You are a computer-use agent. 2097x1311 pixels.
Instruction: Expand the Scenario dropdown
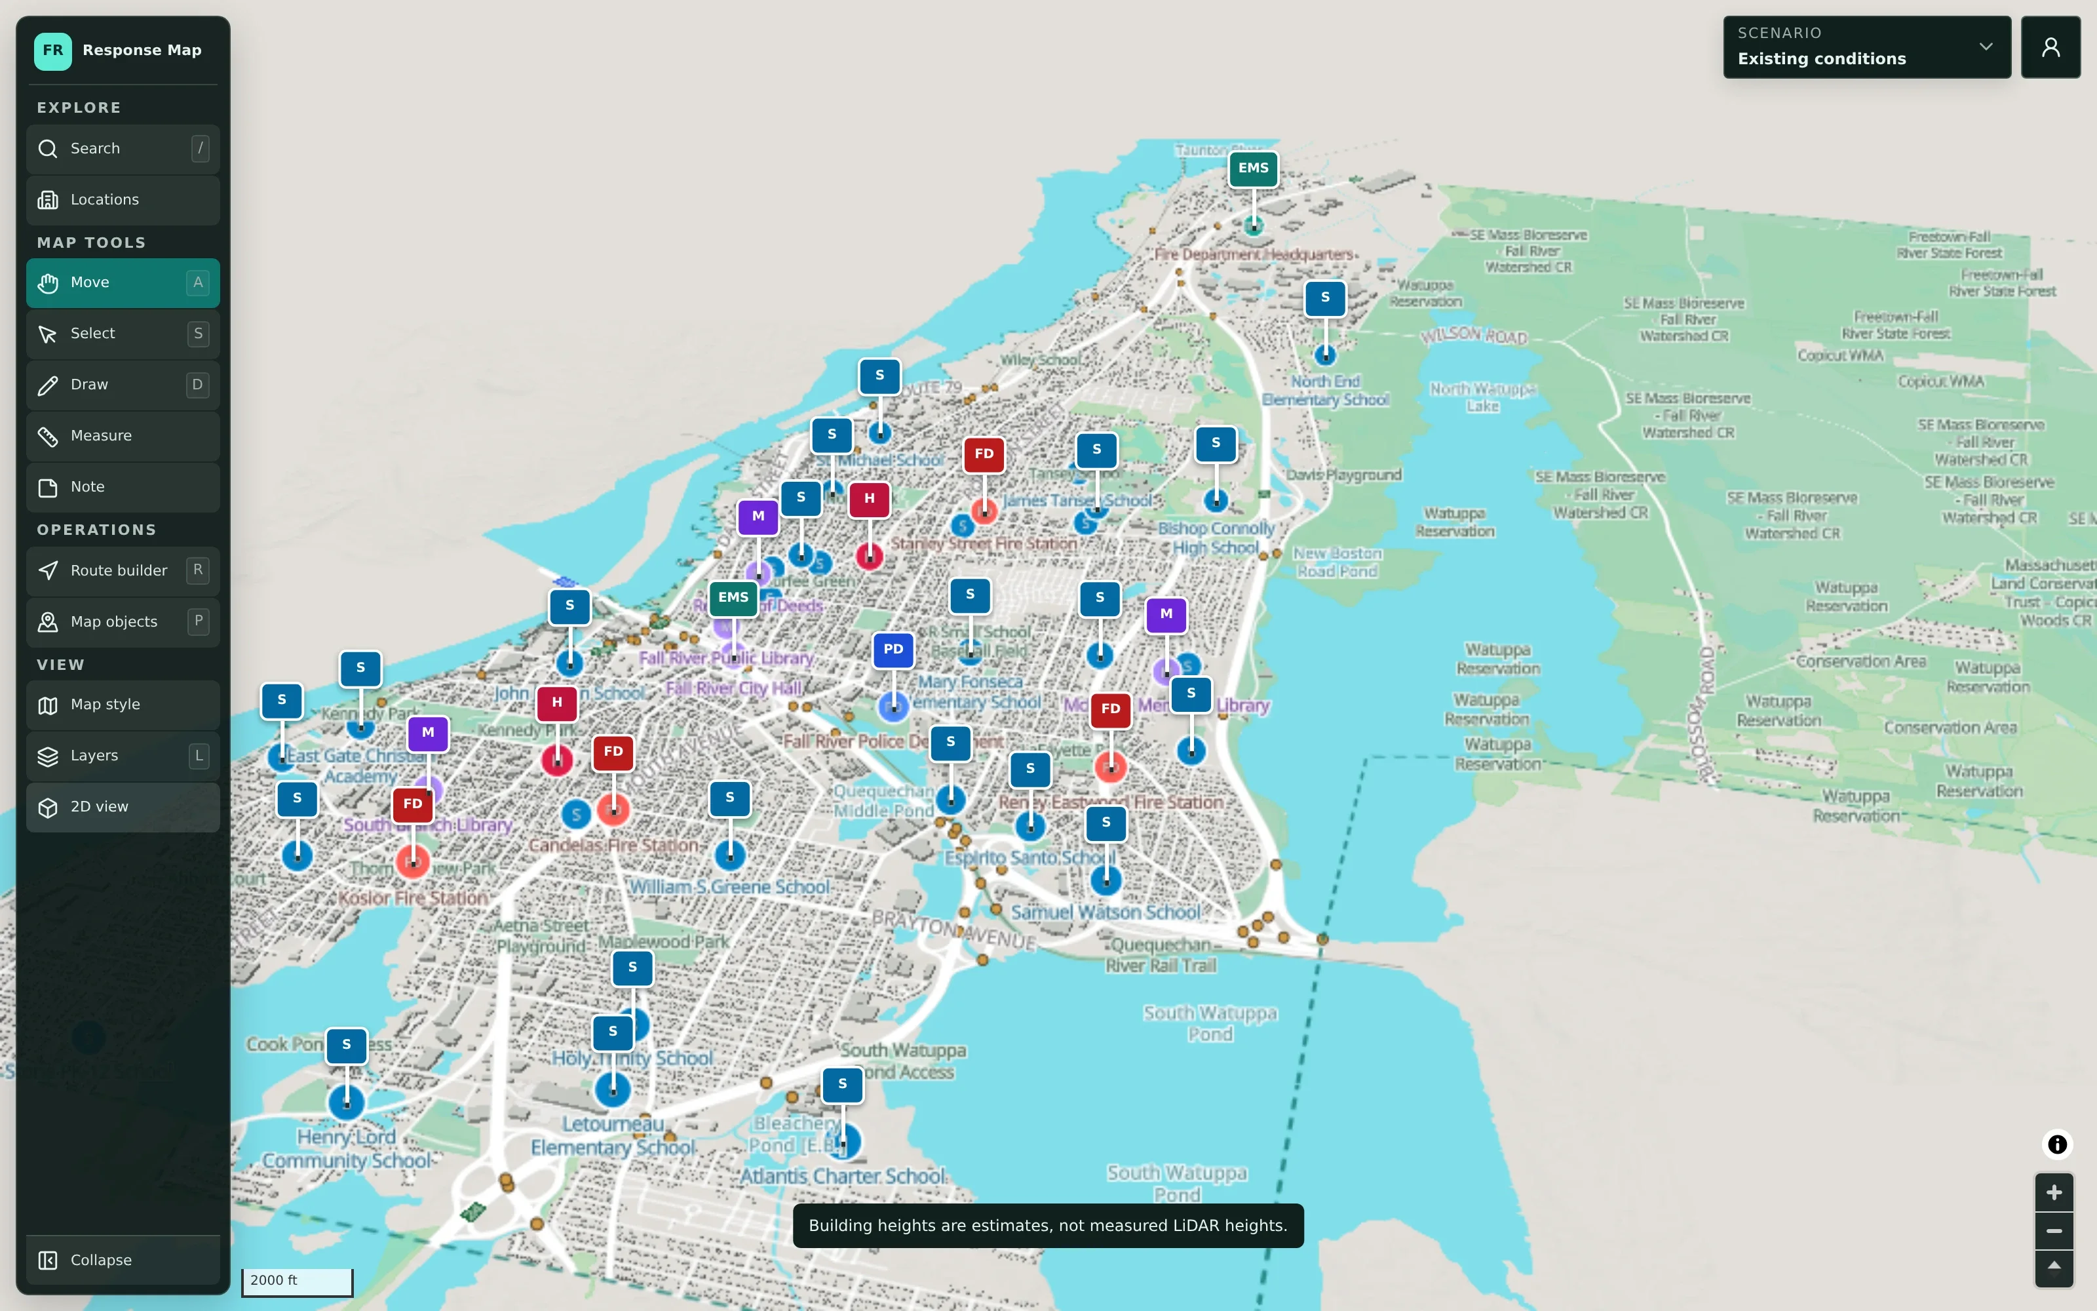1866,47
